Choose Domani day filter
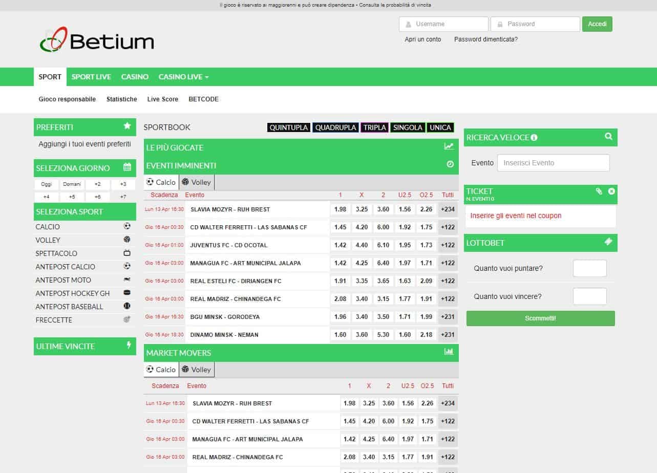Image resolution: width=657 pixels, height=473 pixels. point(72,184)
